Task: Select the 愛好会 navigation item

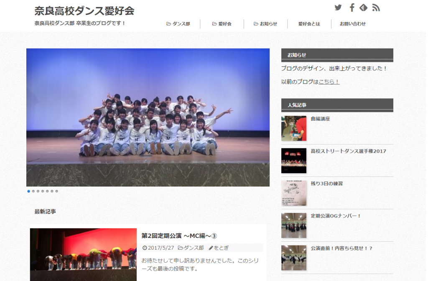Action: coord(222,24)
